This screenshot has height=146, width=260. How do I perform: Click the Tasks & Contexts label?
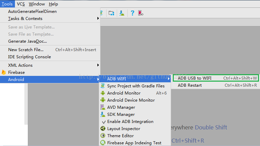click(x=25, y=19)
